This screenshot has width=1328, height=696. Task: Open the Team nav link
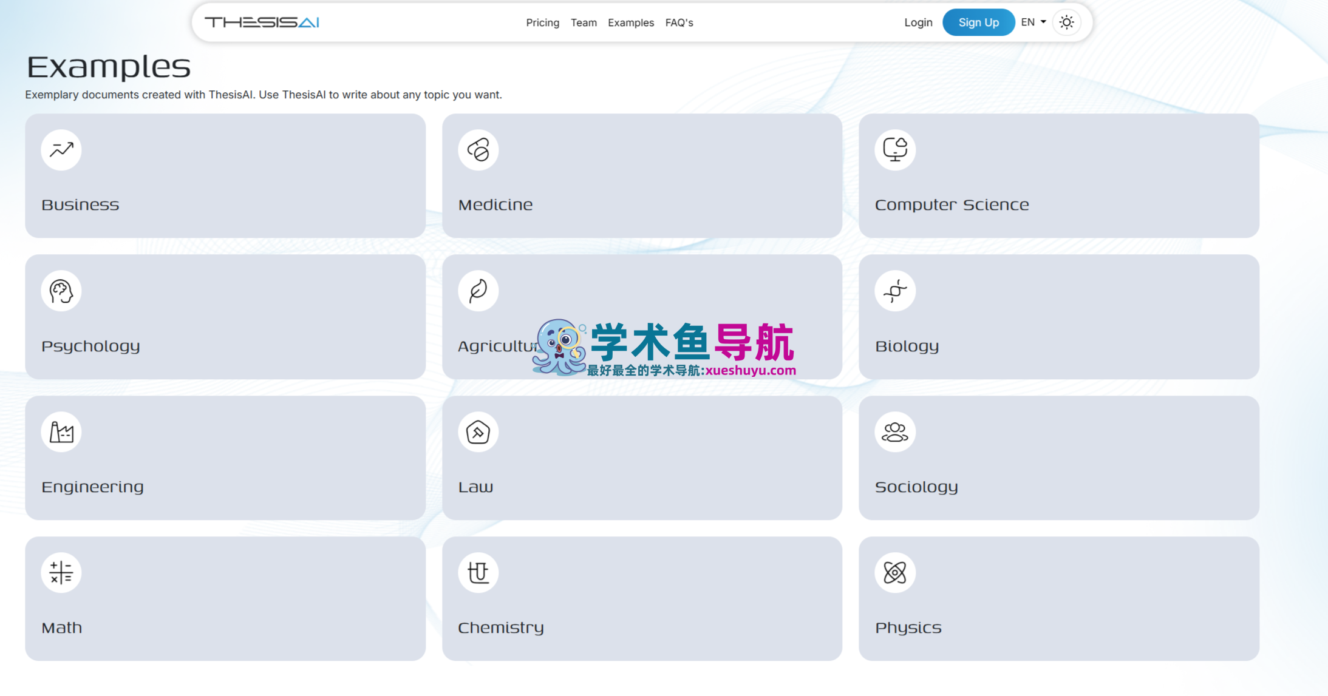click(584, 22)
